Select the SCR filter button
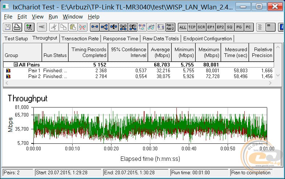The width and height of the screenshot is (285, 179). [x=201, y=27]
